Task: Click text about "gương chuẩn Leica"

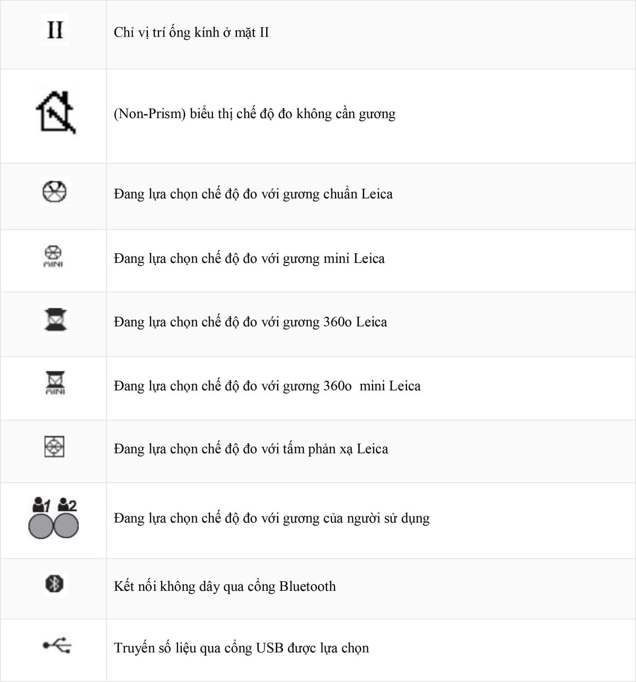Action: click(x=253, y=194)
